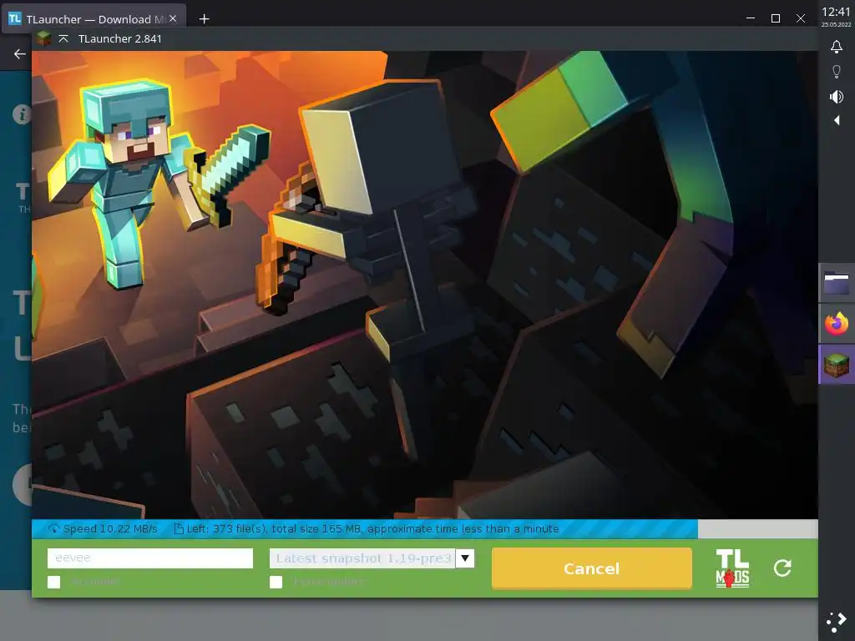
Task: Open a new browser tab
Action: [204, 19]
